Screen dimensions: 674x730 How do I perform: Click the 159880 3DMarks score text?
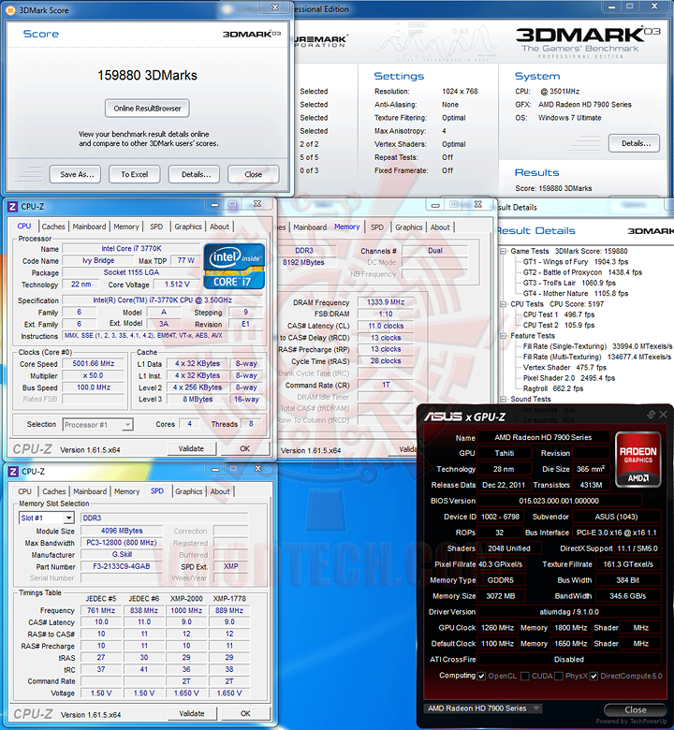pyautogui.click(x=147, y=76)
